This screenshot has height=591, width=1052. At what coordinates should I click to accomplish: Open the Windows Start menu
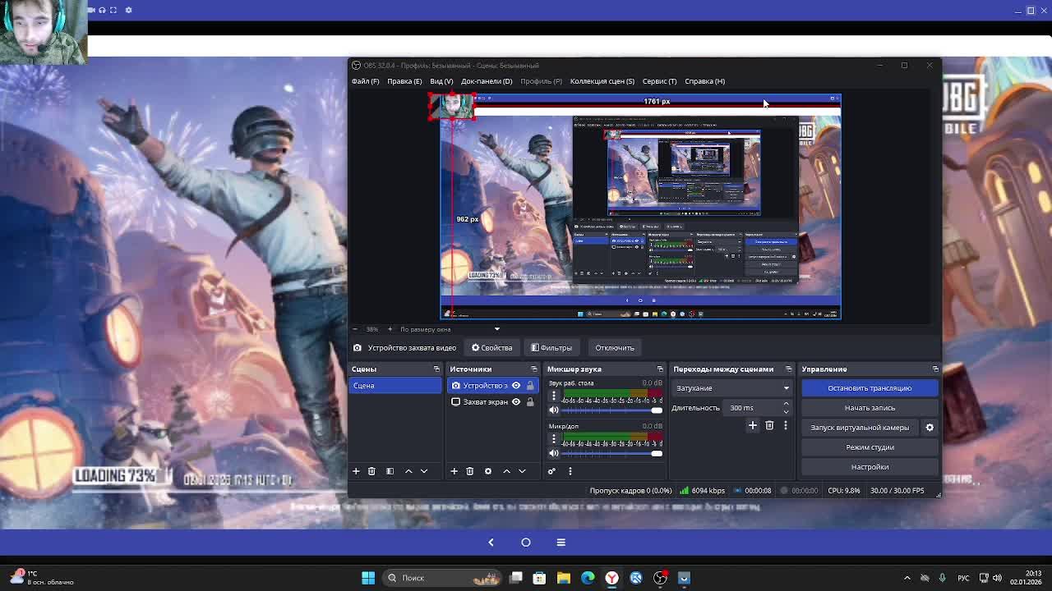[368, 578]
